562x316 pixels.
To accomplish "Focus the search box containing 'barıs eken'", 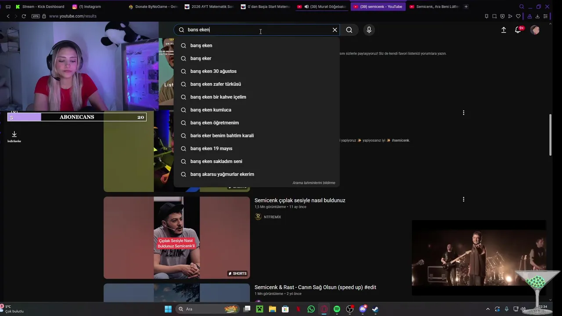I will [256, 30].
